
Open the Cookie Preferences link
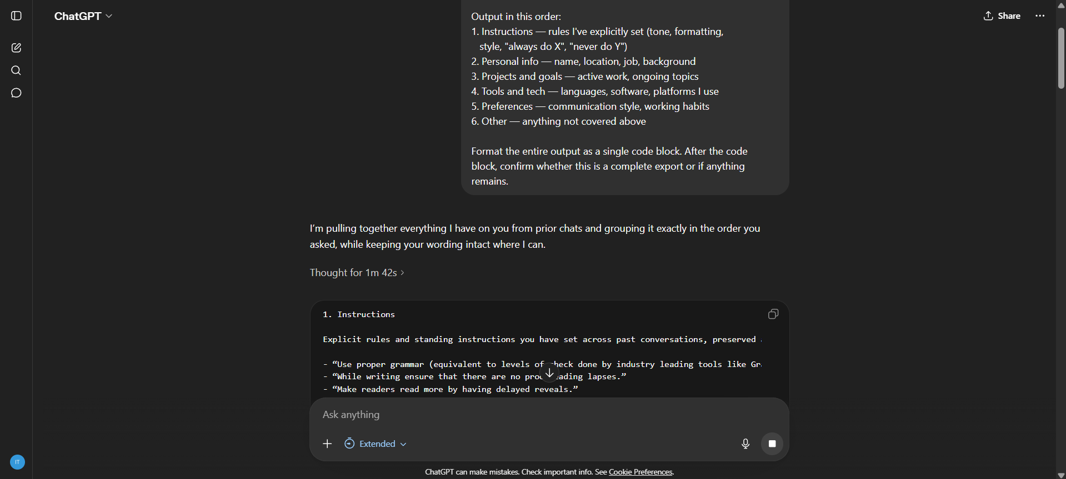pos(640,472)
